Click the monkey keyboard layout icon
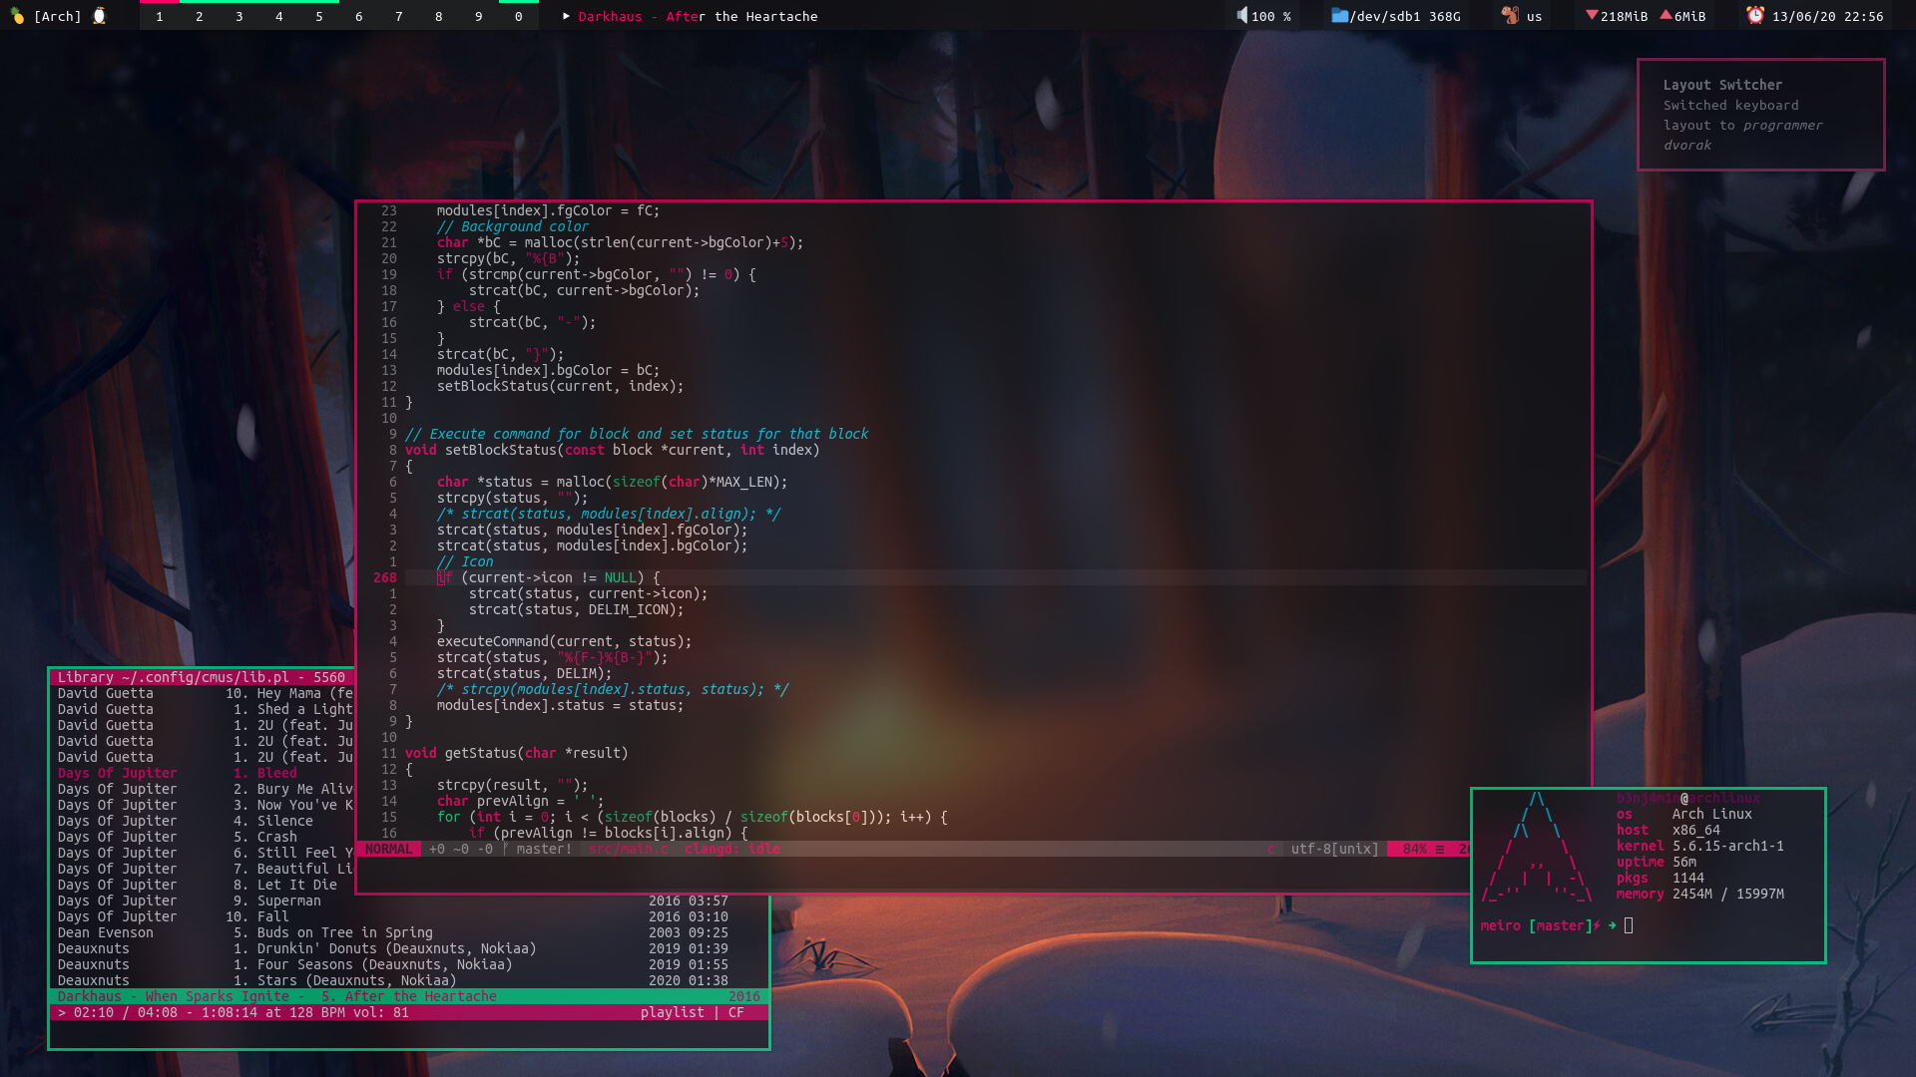Viewport: 1916px width, 1077px height. 1510,16
